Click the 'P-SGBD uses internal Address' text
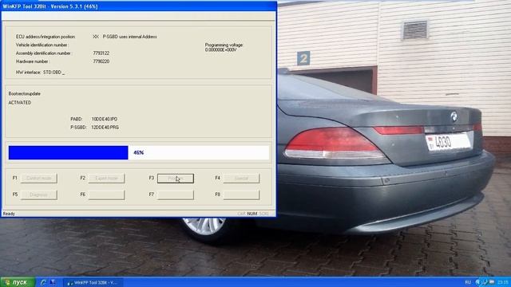 (x=129, y=37)
